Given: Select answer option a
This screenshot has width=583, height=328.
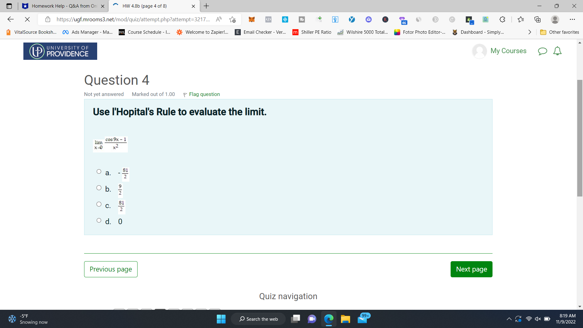Looking at the screenshot, I should click(98, 171).
